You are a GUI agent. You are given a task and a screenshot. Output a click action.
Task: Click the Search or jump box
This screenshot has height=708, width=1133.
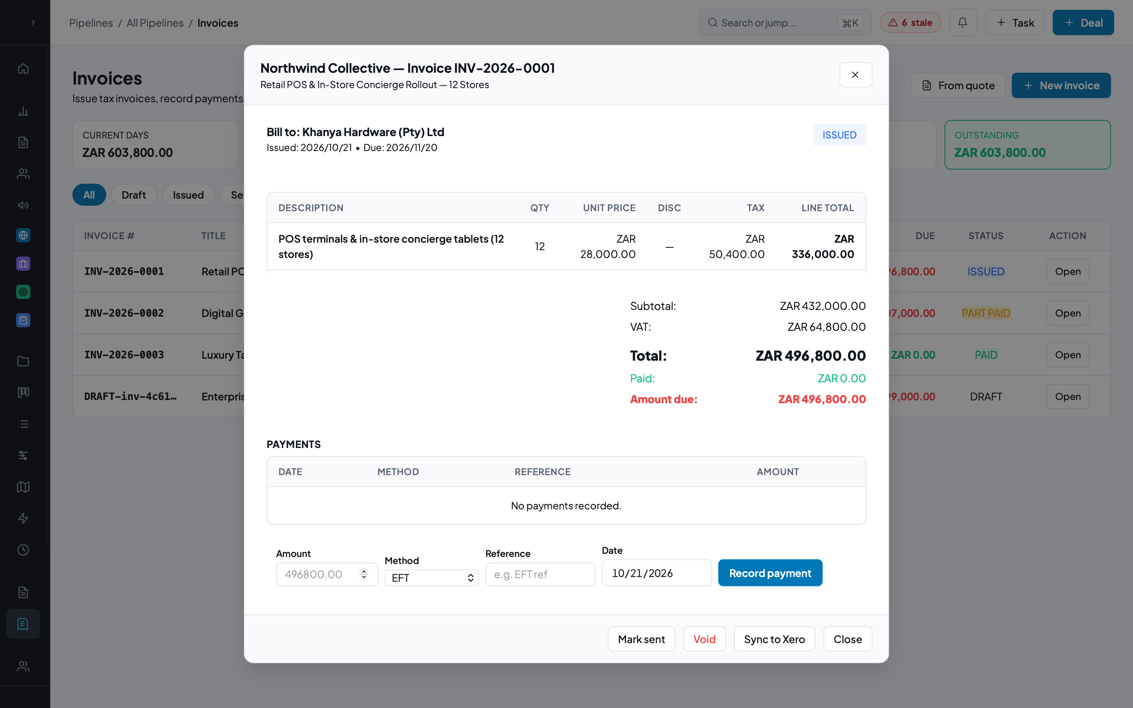785,22
